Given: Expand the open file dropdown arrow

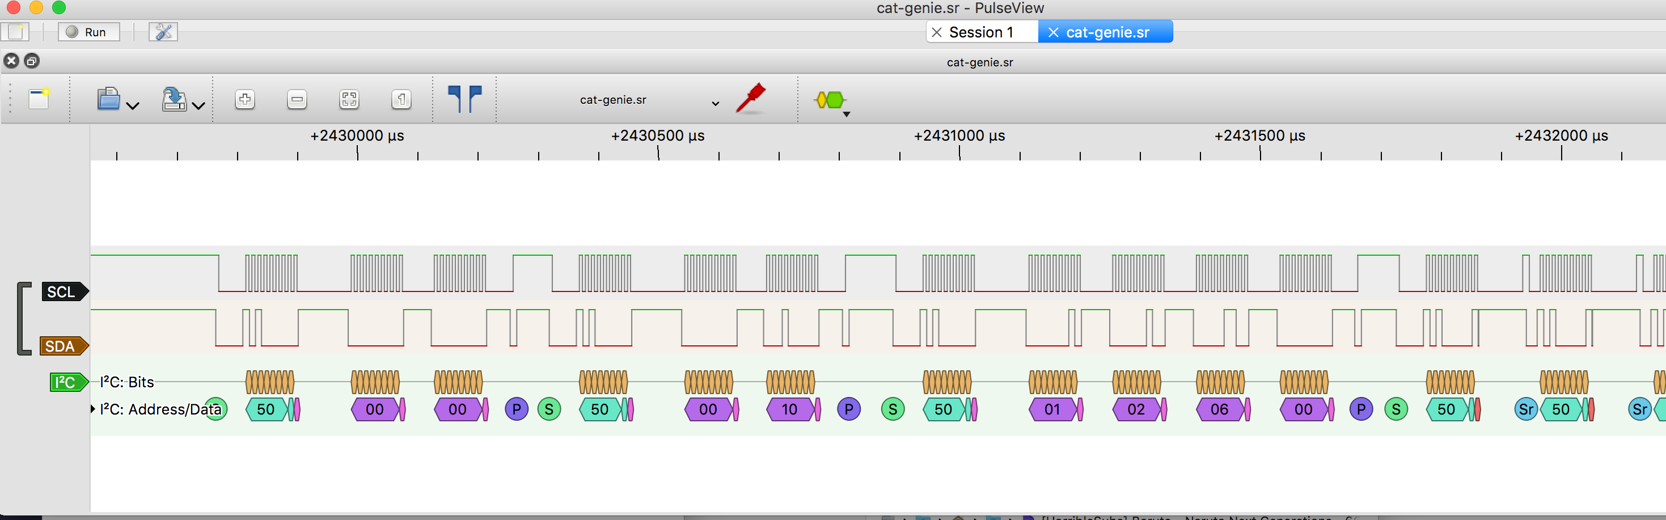Looking at the screenshot, I should point(133,105).
